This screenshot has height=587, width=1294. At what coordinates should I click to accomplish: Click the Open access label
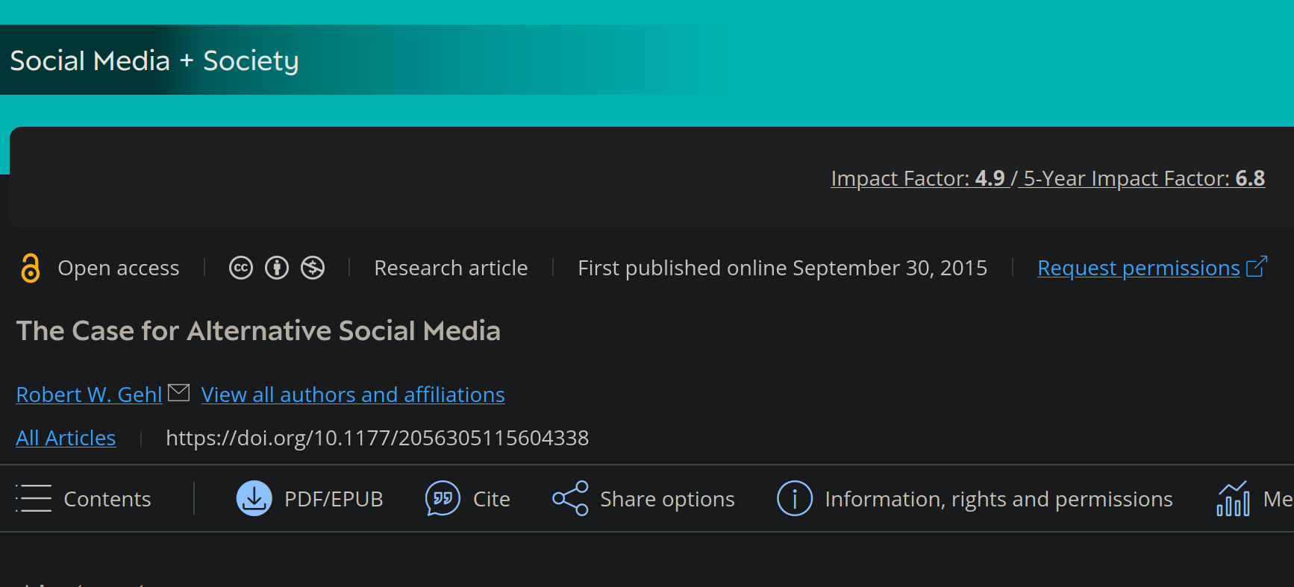coord(119,268)
